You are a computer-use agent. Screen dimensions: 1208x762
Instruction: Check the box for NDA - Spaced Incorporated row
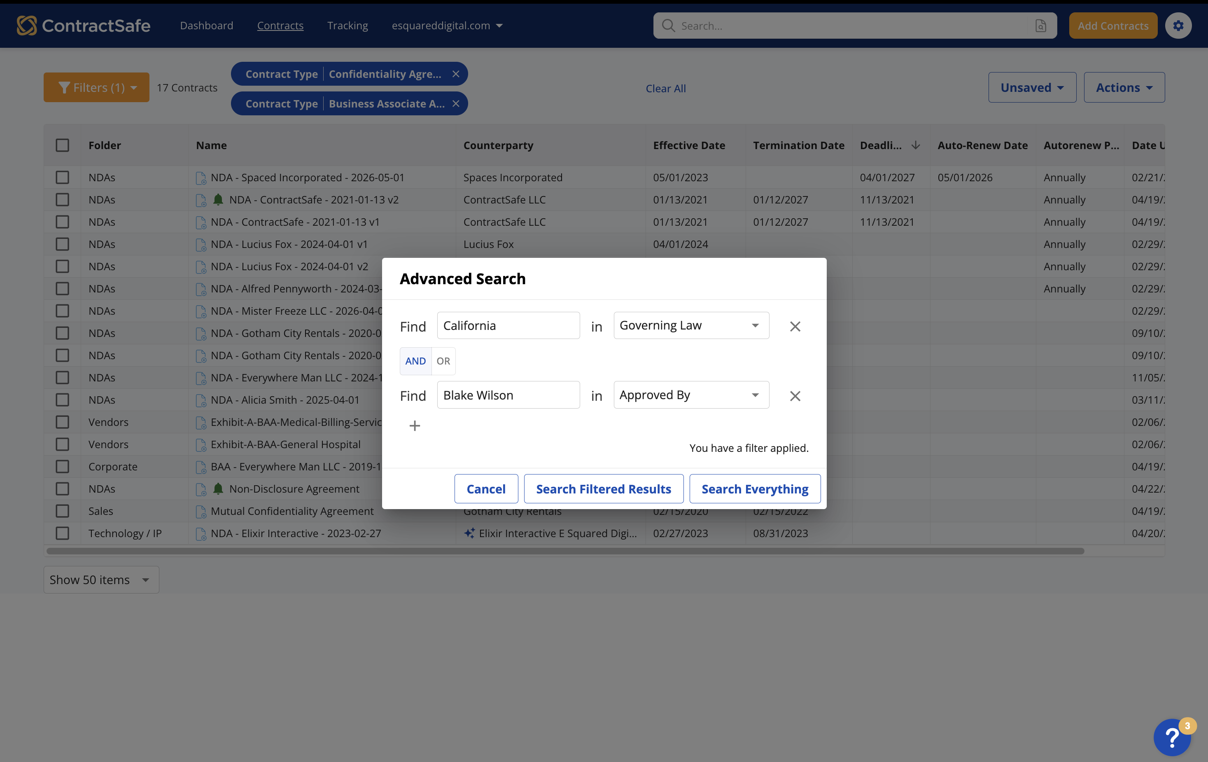pos(62,177)
